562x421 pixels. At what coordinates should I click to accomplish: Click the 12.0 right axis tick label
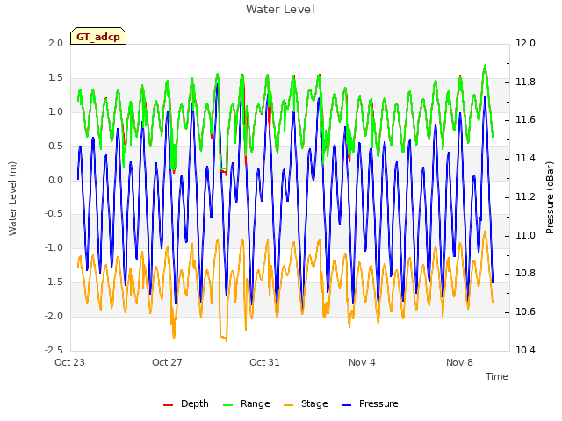(x=525, y=43)
